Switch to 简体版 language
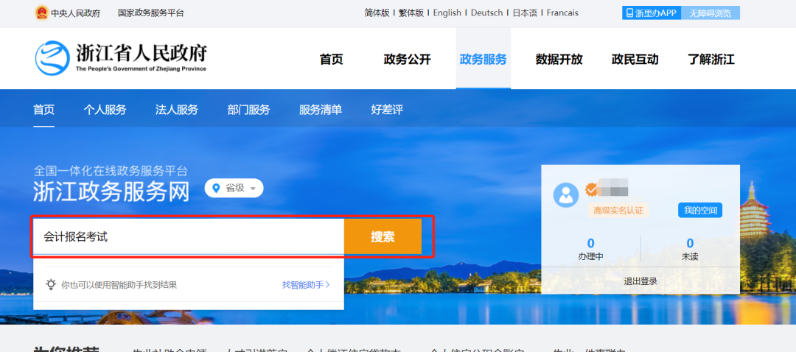The height and width of the screenshot is (352, 796). click(377, 13)
